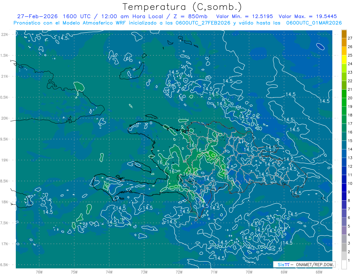358x276 pixels.
Task: Click the colorbar tick label 22
Action: tap(350, 81)
